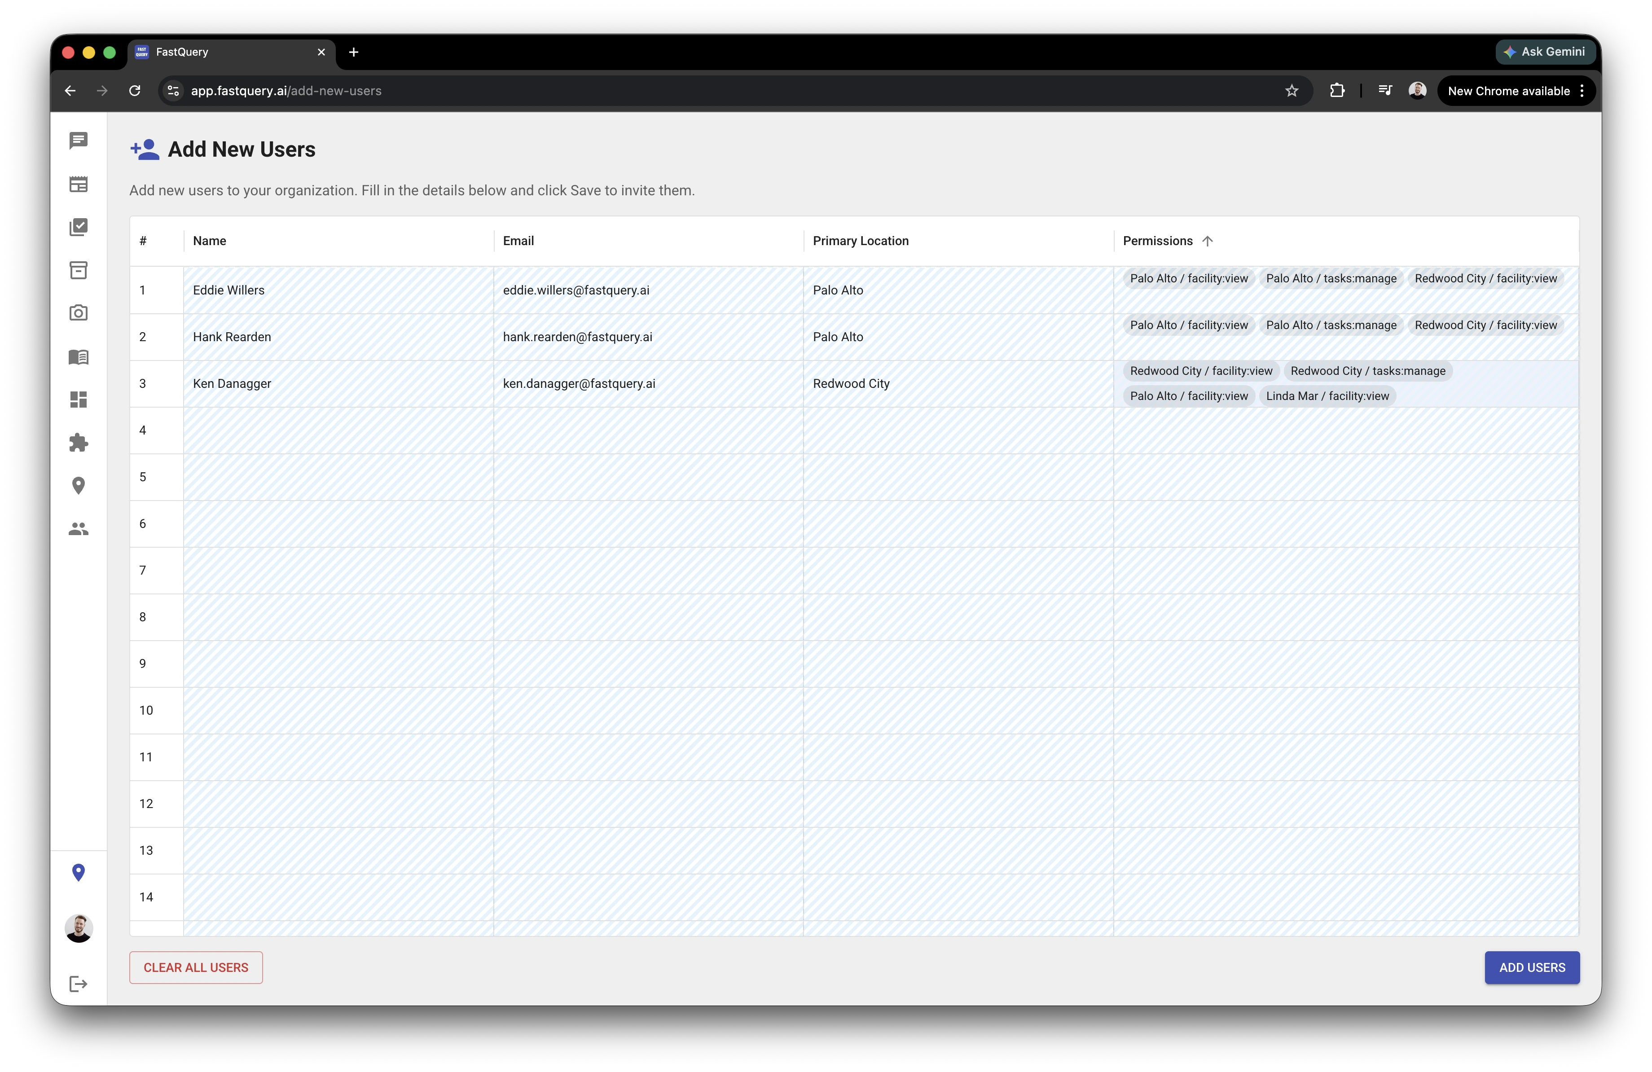Image resolution: width=1652 pixels, height=1072 pixels.
Task: Click the address bar URL
Action: pyautogui.click(x=286, y=91)
